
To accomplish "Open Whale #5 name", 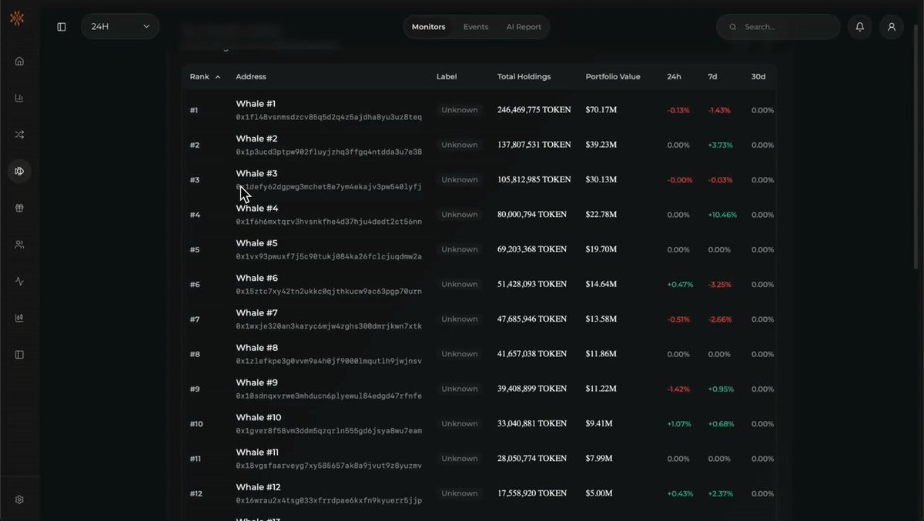I will pos(256,243).
